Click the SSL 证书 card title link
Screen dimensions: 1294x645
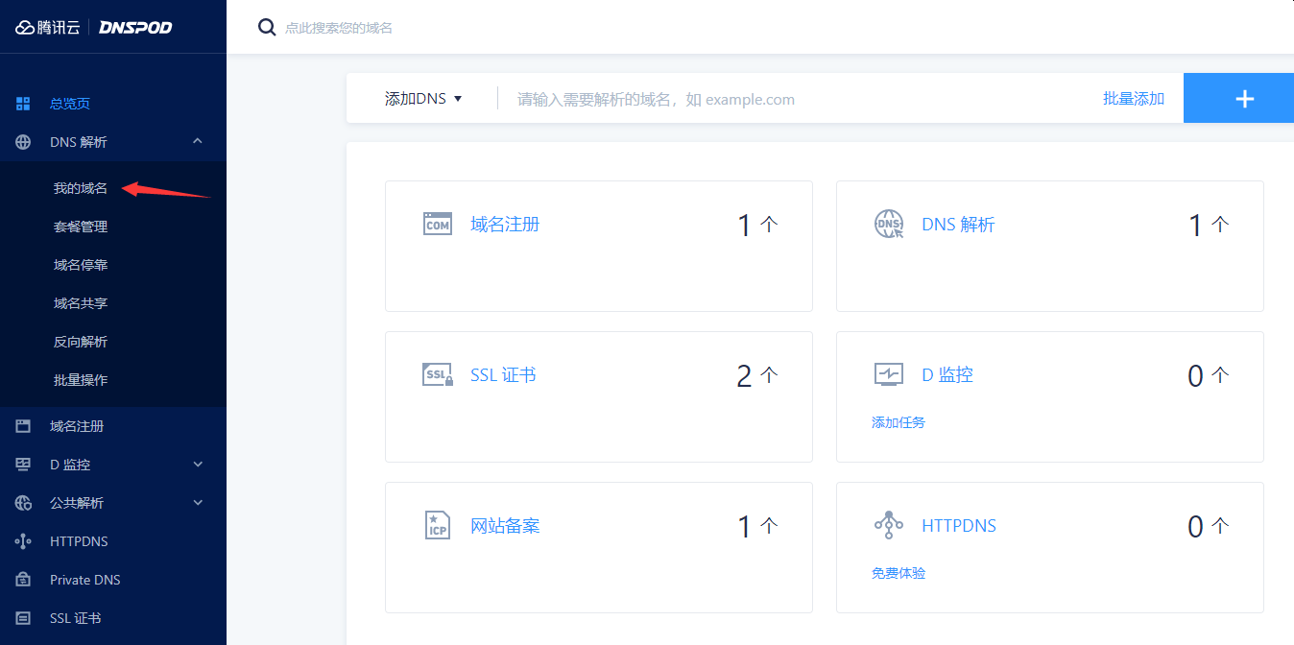pyautogui.click(x=503, y=374)
